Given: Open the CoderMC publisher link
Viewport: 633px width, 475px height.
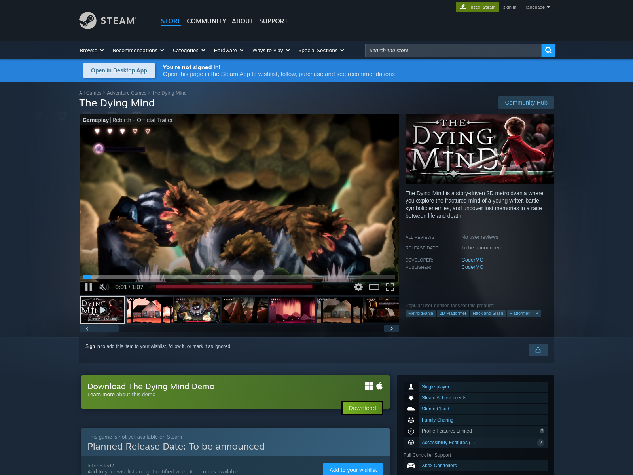Looking at the screenshot, I should tap(472, 267).
